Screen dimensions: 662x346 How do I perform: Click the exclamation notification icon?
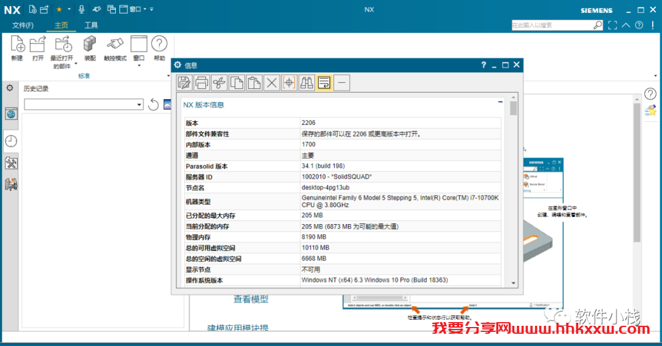(653, 25)
